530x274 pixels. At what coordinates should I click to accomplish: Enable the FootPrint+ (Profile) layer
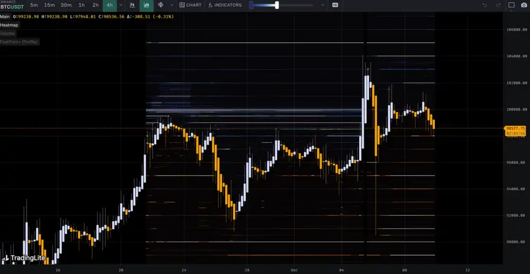click(19, 42)
